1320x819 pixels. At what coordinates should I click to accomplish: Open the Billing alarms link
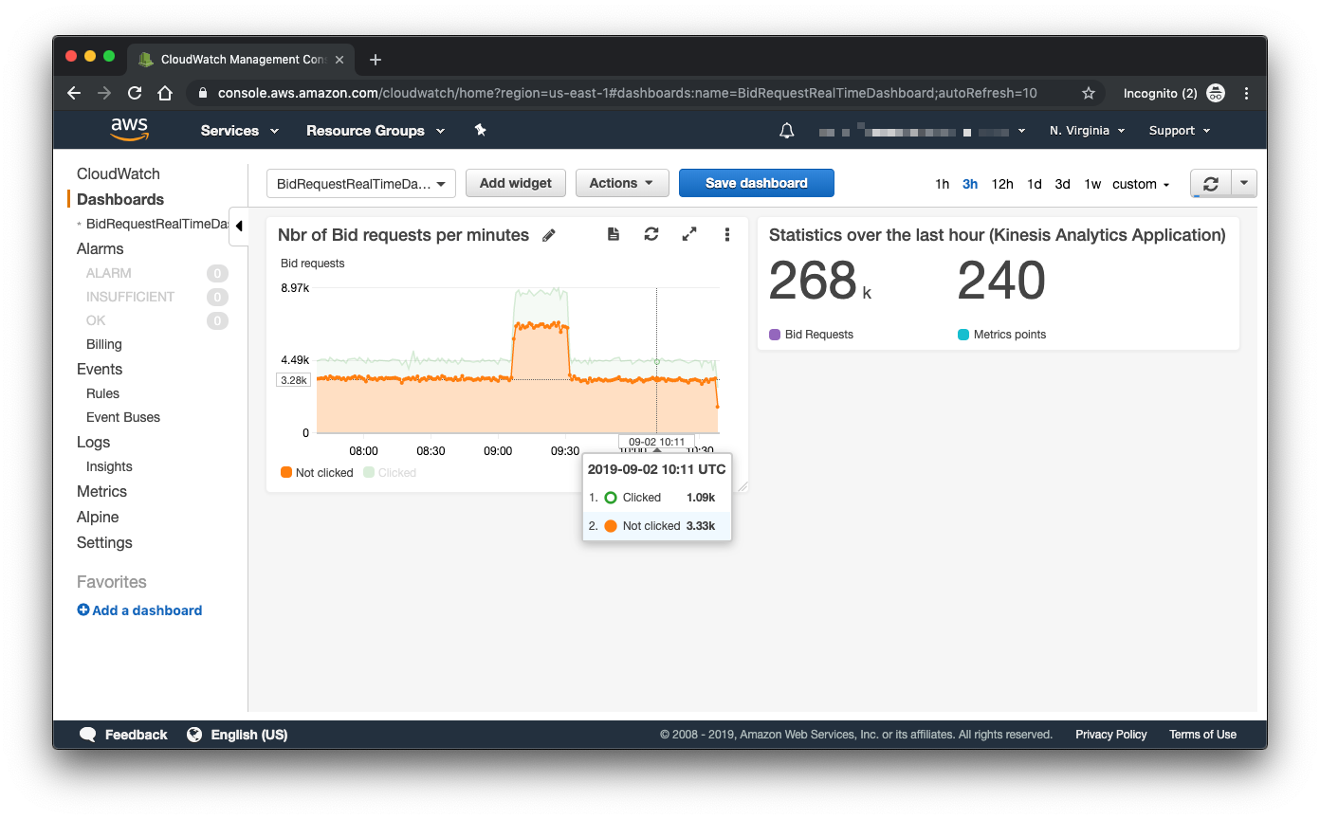pyautogui.click(x=104, y=344)
